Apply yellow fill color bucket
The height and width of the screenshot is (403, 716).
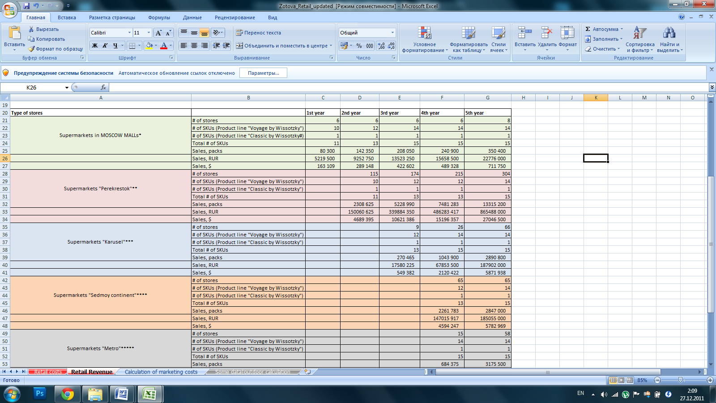[149, 46]
